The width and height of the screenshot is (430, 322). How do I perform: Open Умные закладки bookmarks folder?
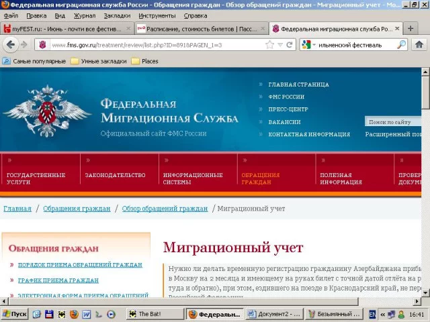click(99, 61)
